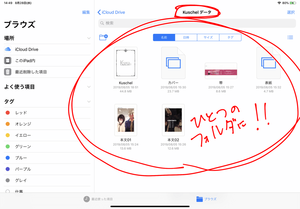Open the カバー file icon

pos(173,63)
